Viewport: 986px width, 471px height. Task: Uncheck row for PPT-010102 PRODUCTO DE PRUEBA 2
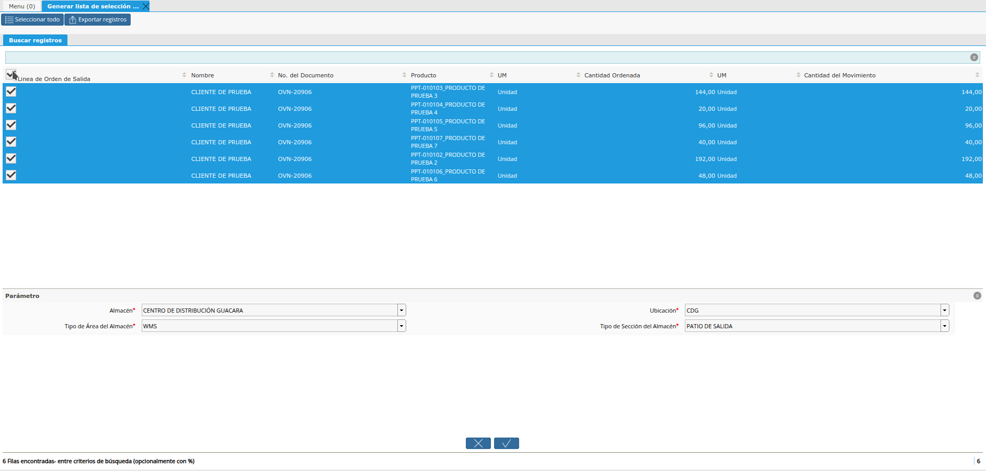click(11, 158)
